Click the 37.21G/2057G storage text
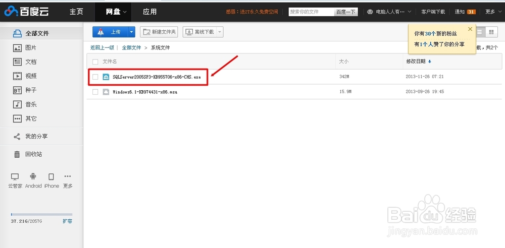Screen dimensions: 505x248 (x=26, y=221)
